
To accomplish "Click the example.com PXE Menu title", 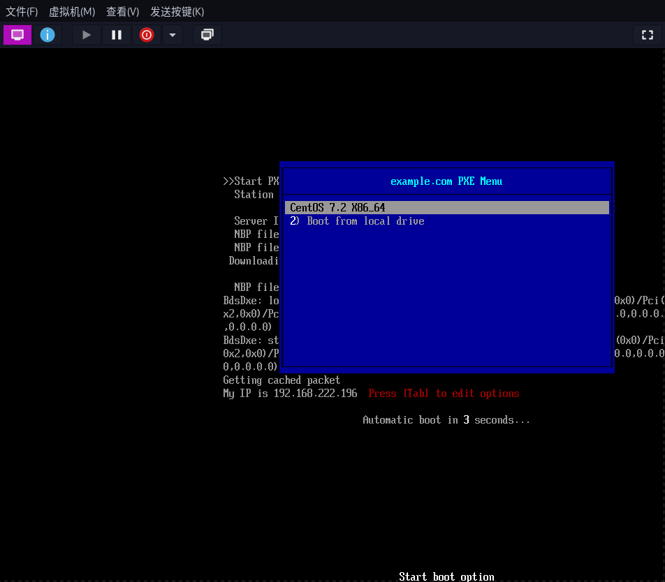I will [446, 181].
